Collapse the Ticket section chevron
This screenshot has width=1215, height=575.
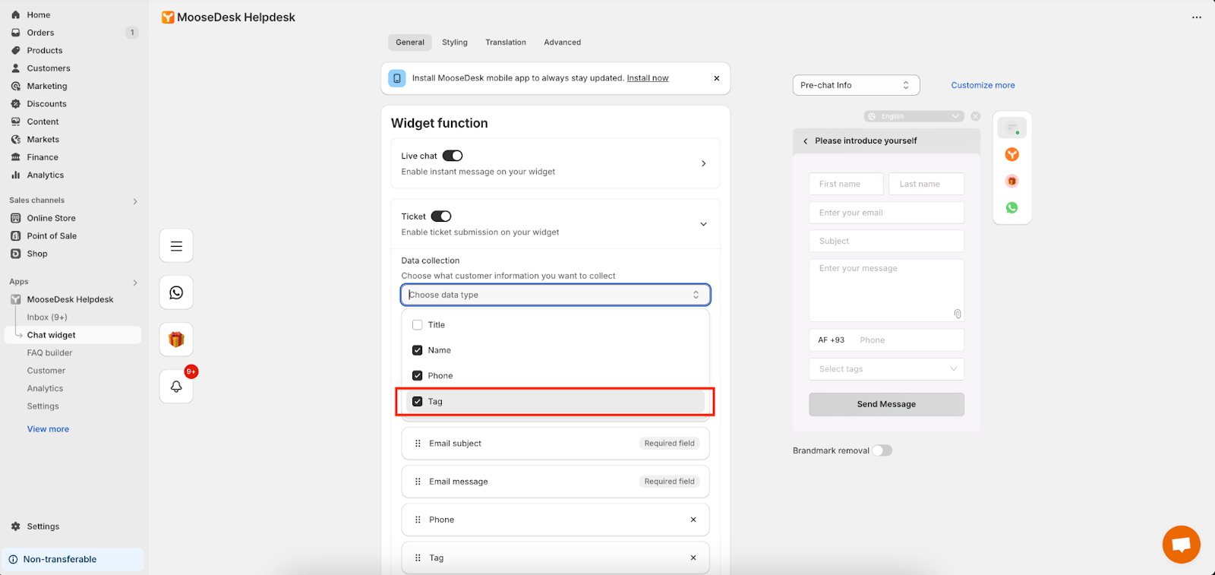pos(704,224)
